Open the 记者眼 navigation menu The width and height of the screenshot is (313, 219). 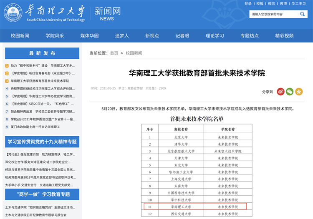click(x=182, y=36)
